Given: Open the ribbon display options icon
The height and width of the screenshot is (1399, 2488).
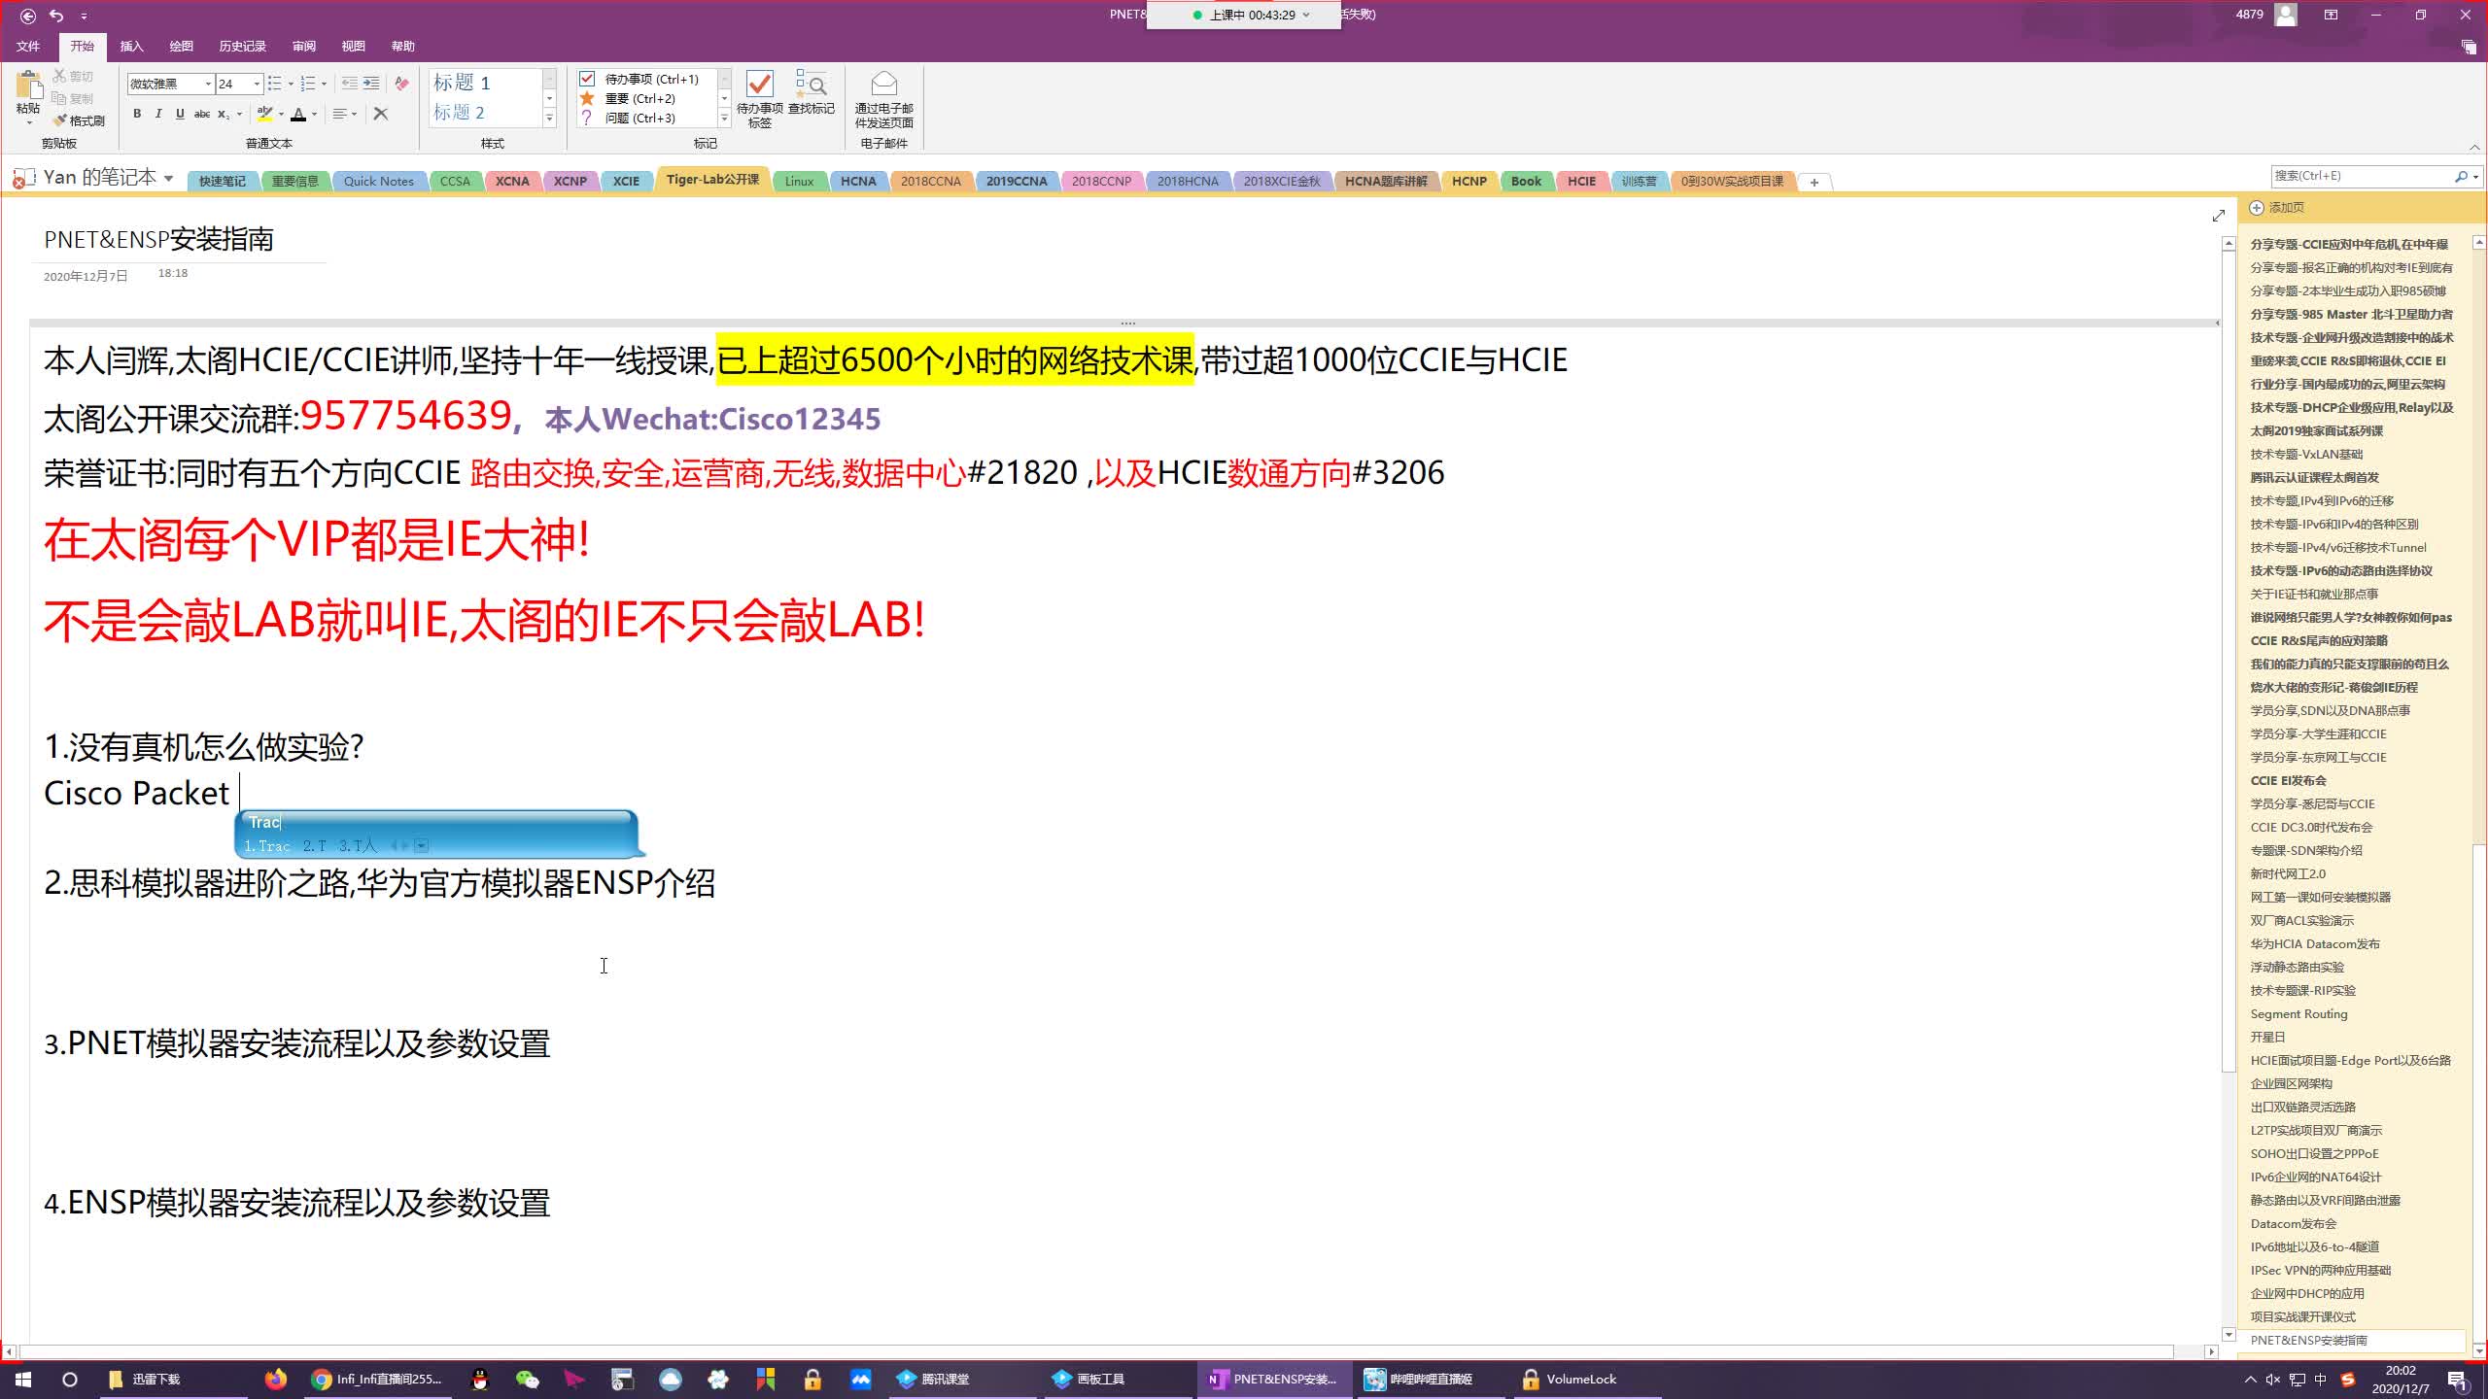Looking at the screenshot, I should pyautogui.click(x=2331, y=15).
